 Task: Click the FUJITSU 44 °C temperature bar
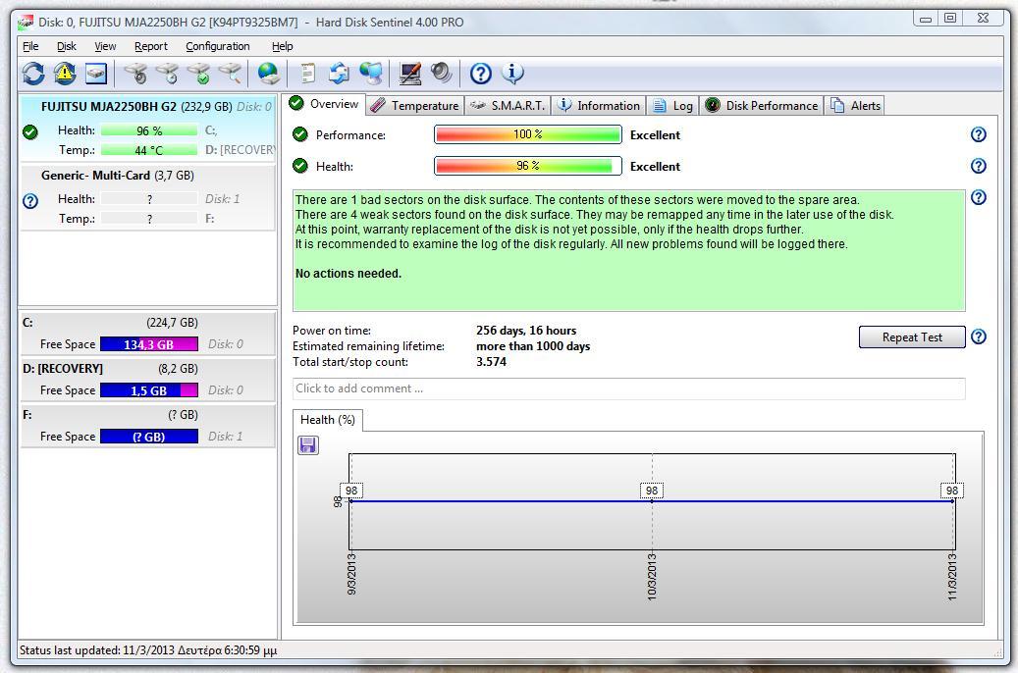[x=149, y=150]
